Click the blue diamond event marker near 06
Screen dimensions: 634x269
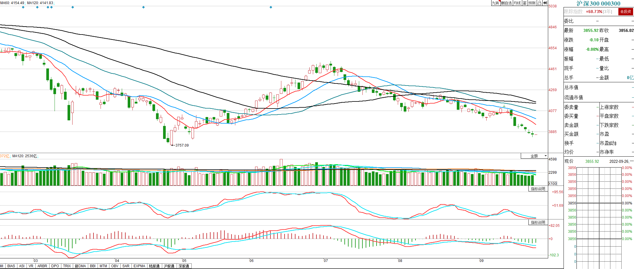271,7
